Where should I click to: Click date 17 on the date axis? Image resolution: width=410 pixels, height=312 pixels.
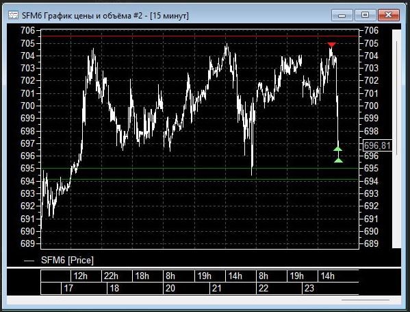click(x=68, y=288)
